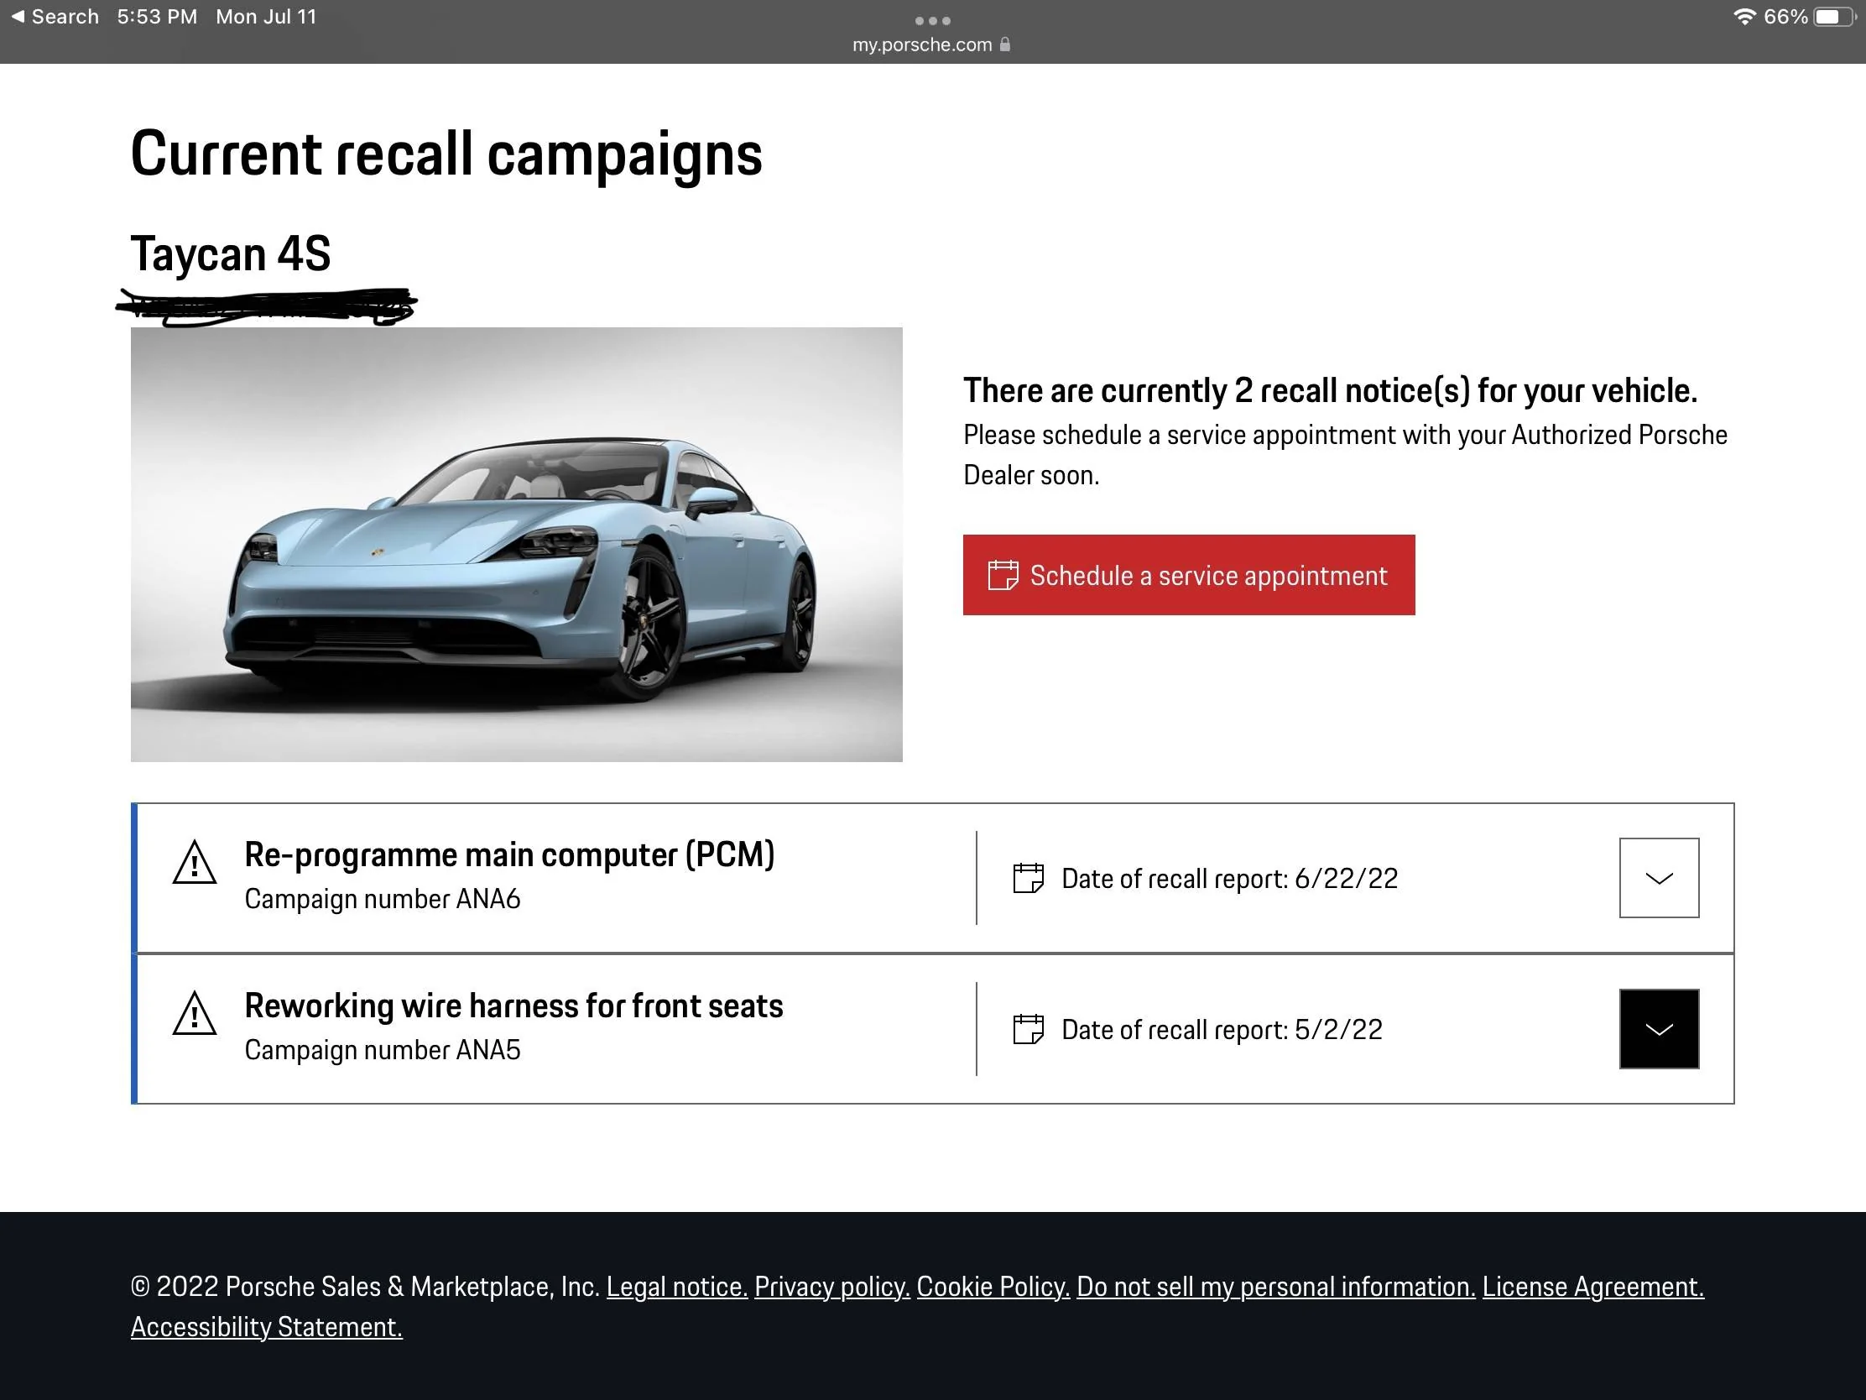
Task: Tap the back arrow to Search
Action: click(55, 17)
